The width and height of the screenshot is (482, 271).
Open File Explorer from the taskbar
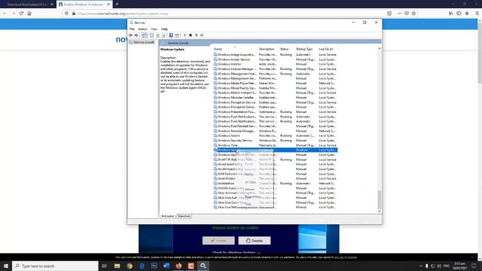coord(117,266)
